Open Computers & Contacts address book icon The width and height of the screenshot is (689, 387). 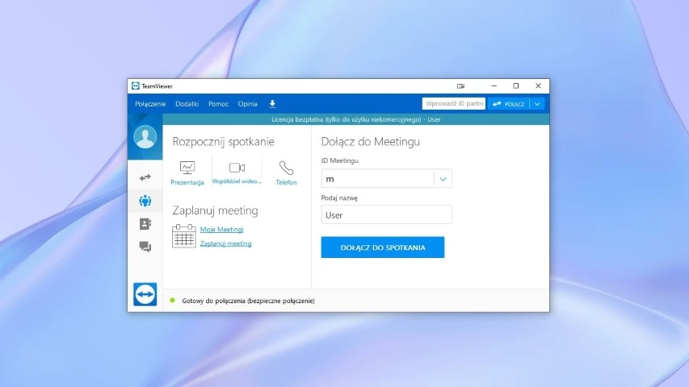point(145,224)
